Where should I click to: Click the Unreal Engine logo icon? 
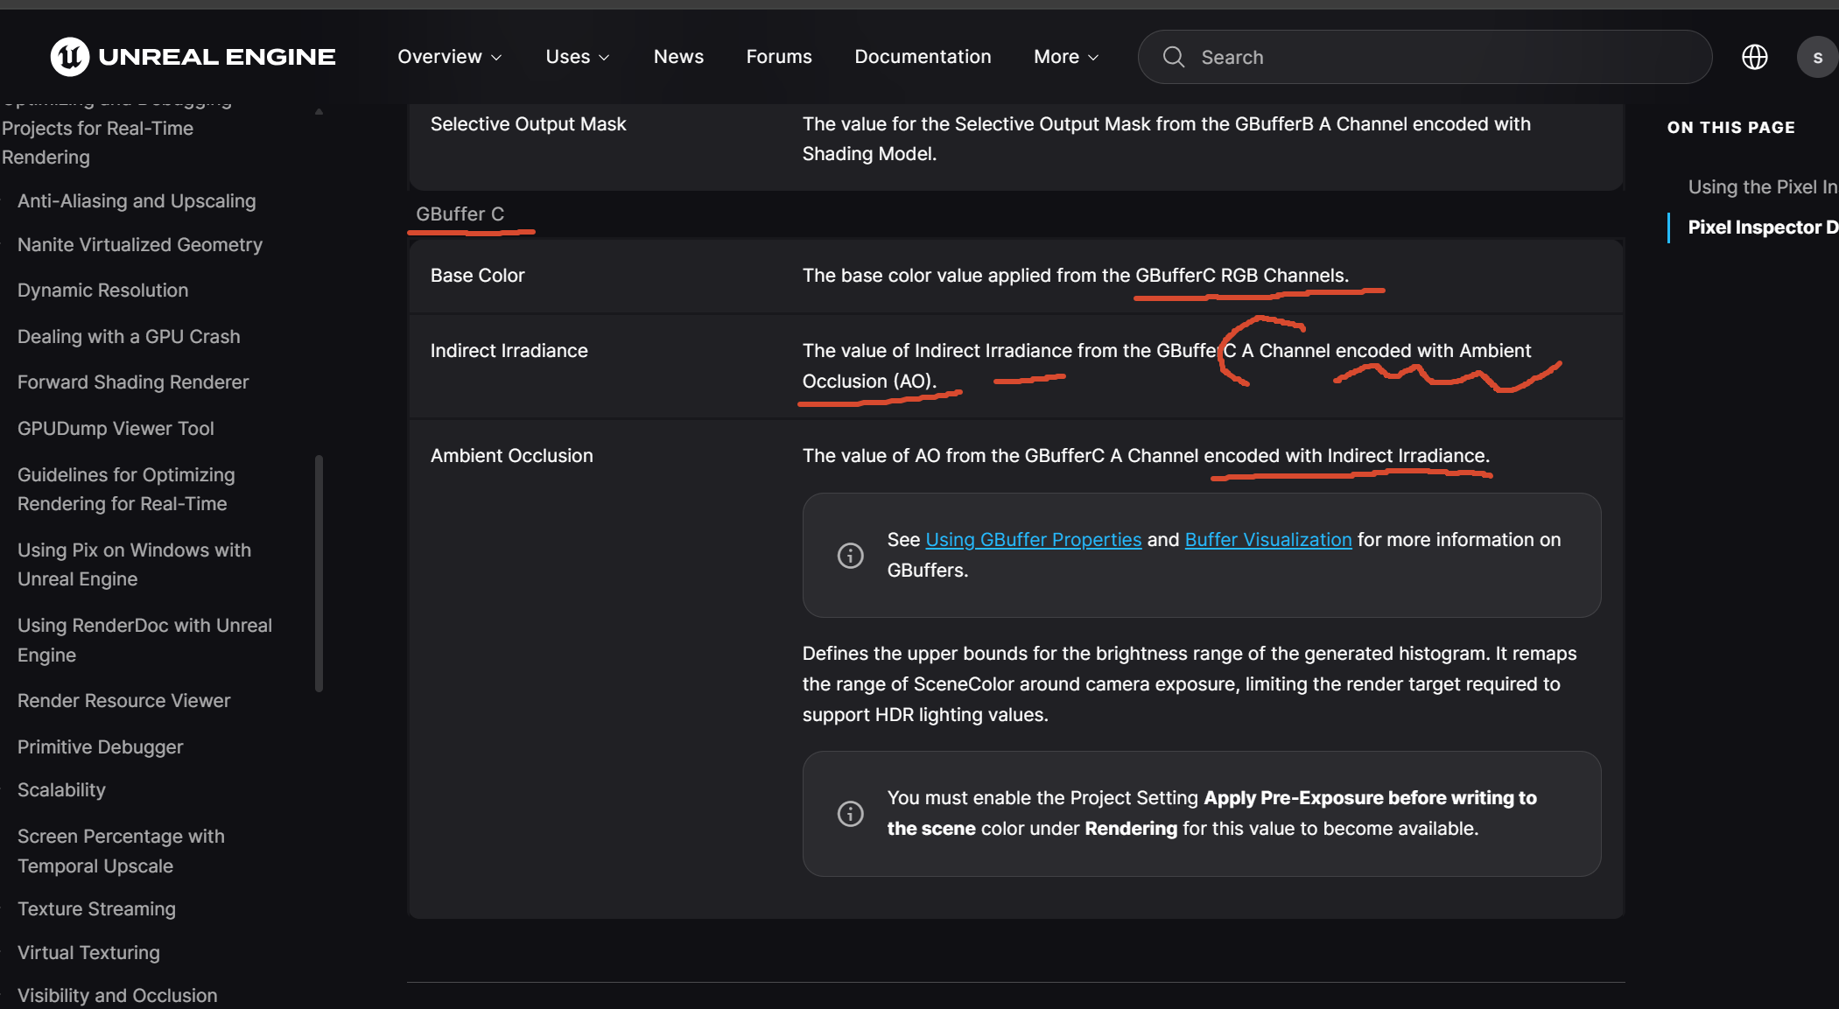[x=70, y=57]
